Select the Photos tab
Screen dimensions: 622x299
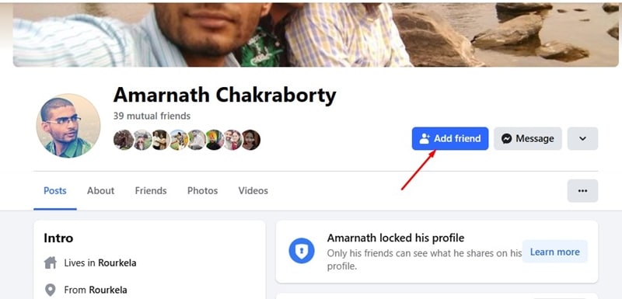[x=203, y=191]
